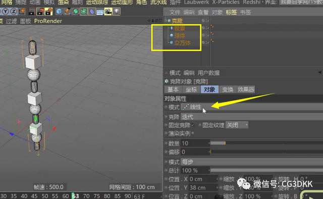Open the 界面 layout dropdown
The height and width of the screenshot is (199, 323).
[x=301, y=2]
